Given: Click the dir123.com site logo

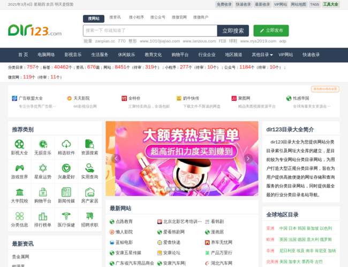Looking at the screenshot, I should point(35,30).
